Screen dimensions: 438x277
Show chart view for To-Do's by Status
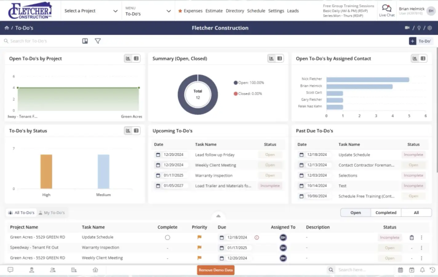(128, 131)
